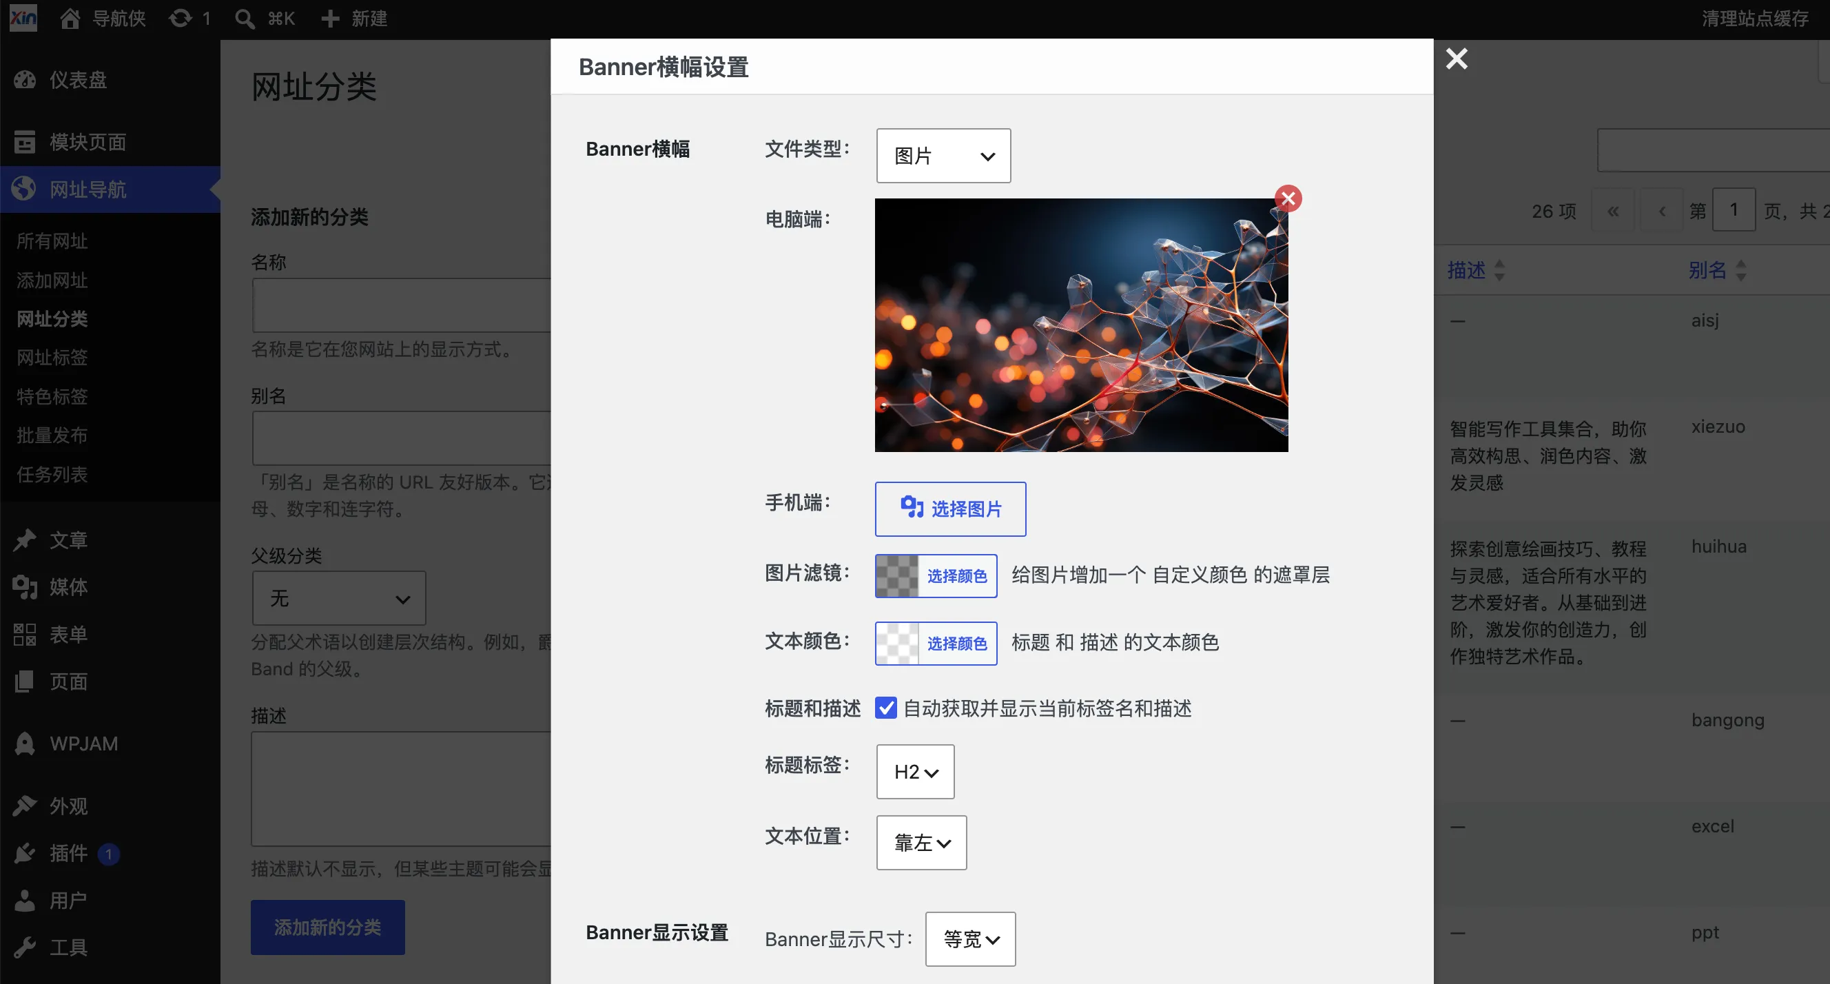This screenshot has height=984, width=1830.
Task: Click the huihua alias cell
Action: pyautogui.click(x=1718, y=546)
